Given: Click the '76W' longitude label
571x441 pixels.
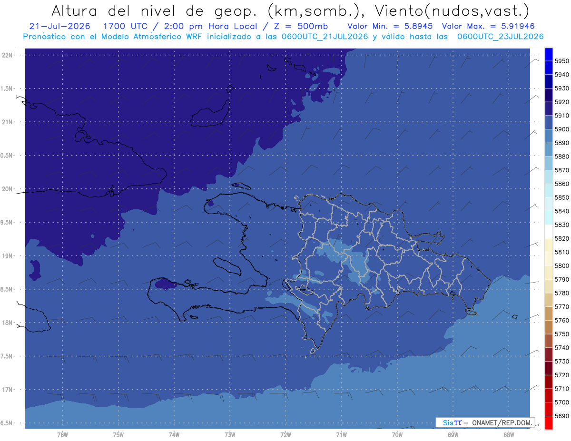Looking at the screenshot, I should click(x=62, y=435).
